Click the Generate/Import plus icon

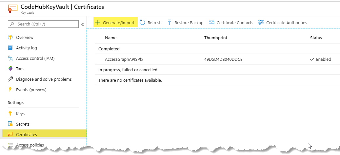click(x=98, y=22)
